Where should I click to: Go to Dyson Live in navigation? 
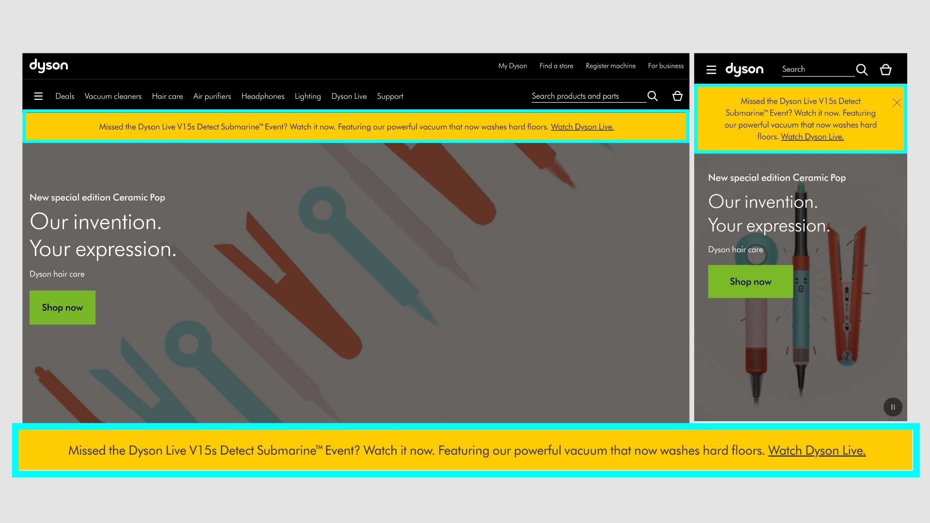coord(349,96)
